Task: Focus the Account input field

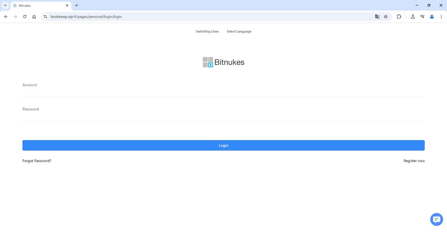Action: tap(223, 92)
